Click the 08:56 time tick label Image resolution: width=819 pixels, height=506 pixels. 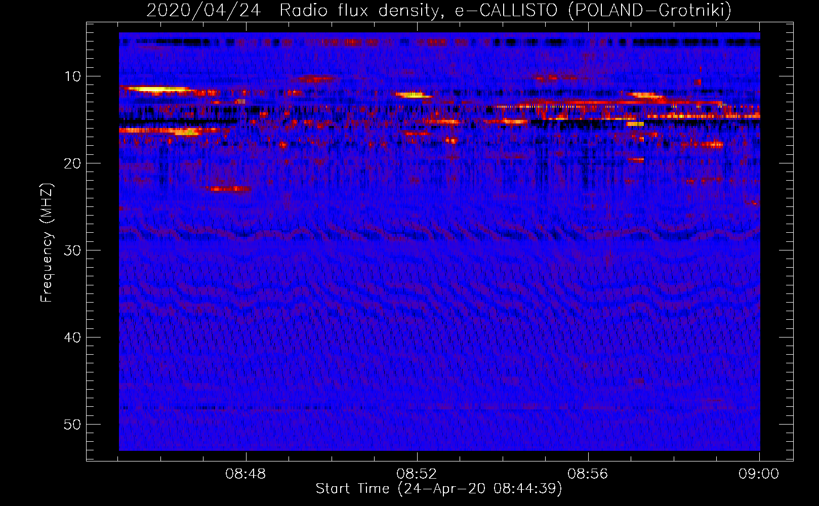pos(588,474)
